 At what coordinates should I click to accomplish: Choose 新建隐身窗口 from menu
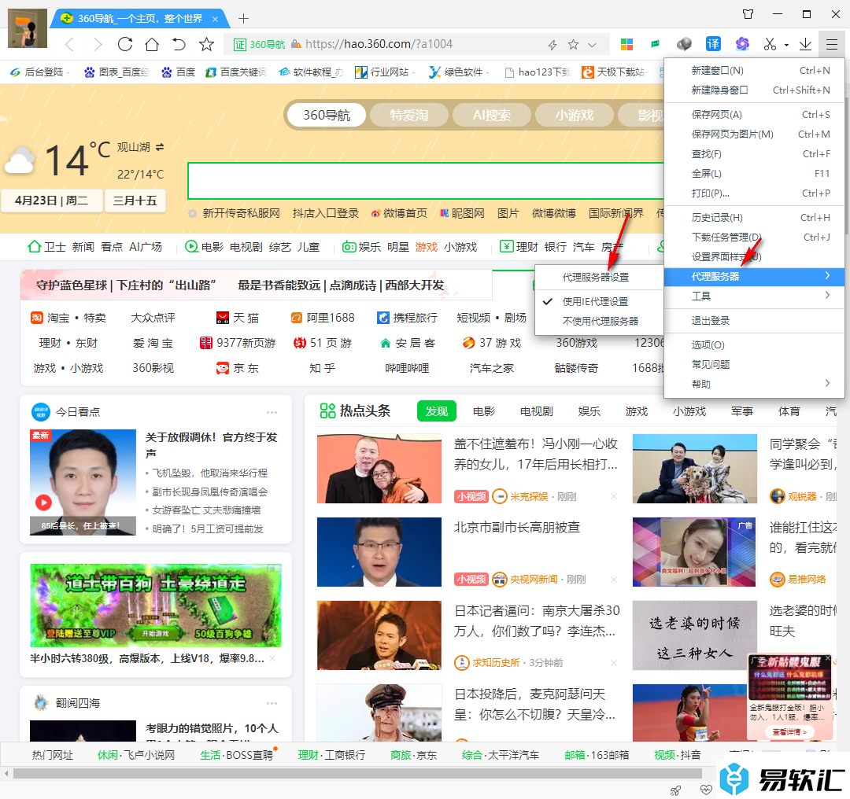(x=754, y=90)
